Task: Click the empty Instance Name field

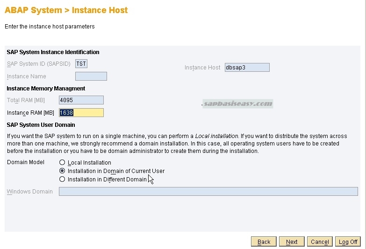Action: click(x=91, y=76)
